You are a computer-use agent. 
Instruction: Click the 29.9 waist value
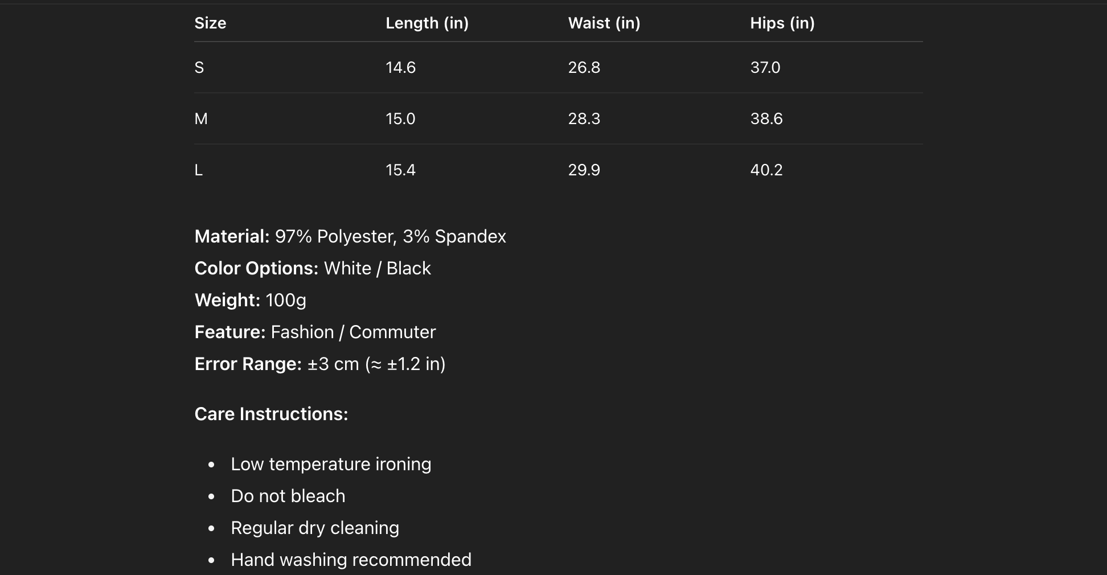(584, 170)
